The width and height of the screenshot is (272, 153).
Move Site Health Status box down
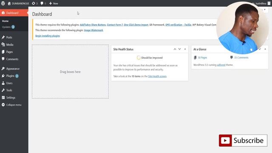point(179,49)
